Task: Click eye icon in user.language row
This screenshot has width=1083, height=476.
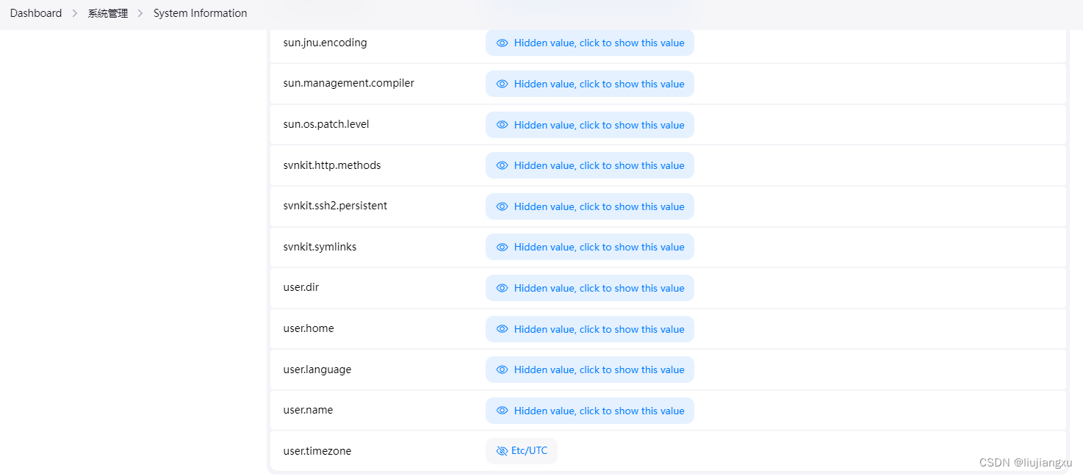Action: pyautogui.click(x=503, y=369)
